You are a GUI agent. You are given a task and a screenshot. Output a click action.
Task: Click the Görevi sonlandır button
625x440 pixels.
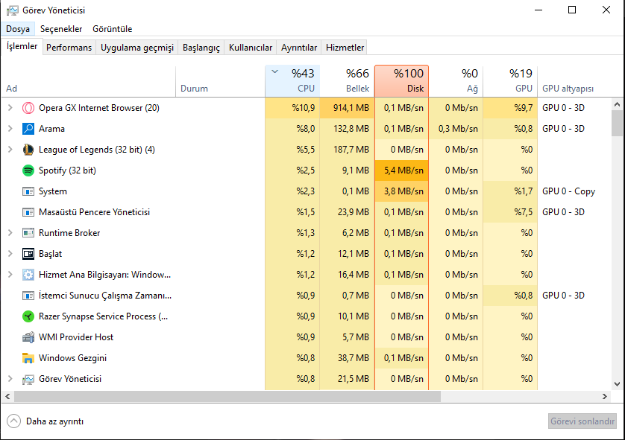[x=582, y=421]
